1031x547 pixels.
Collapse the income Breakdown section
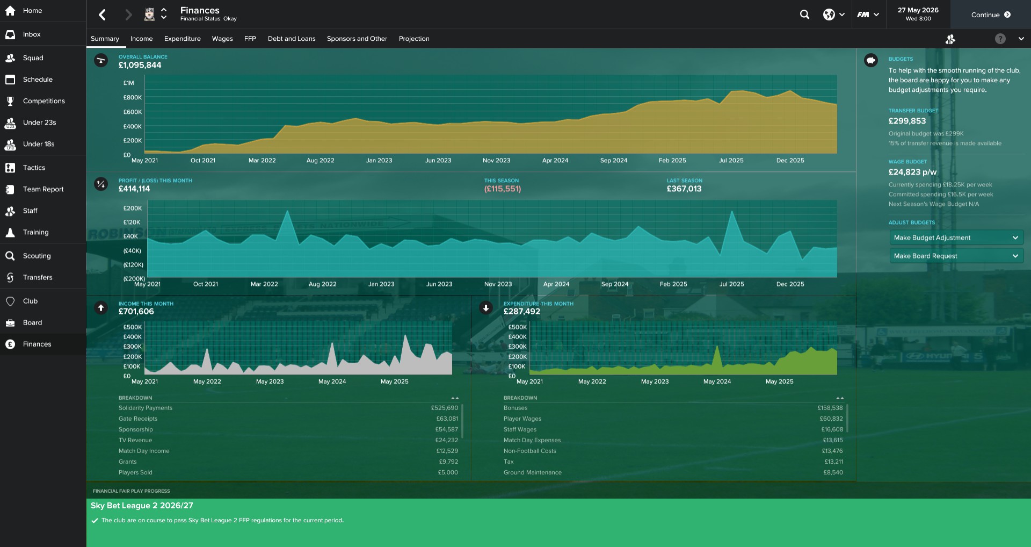(455, 398)
